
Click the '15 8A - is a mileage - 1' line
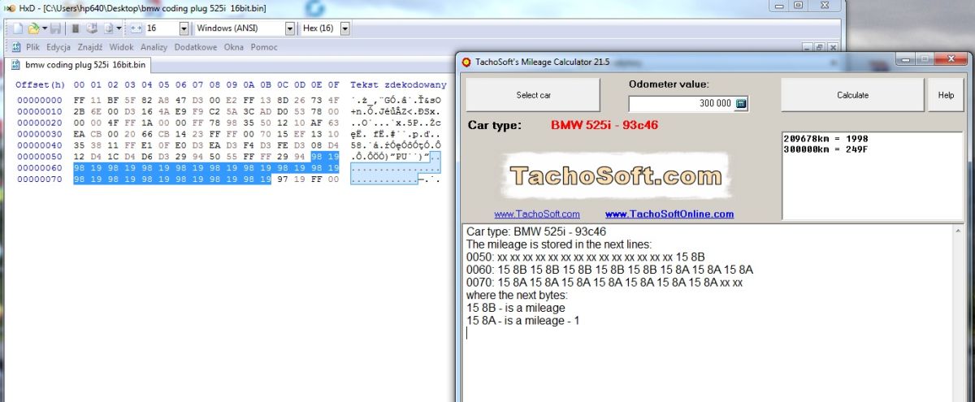click(x=523, y=321)
